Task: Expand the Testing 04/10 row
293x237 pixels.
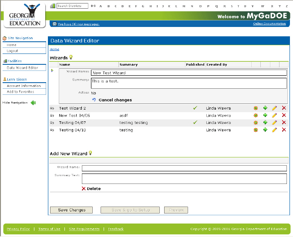Action: [52, 130]
